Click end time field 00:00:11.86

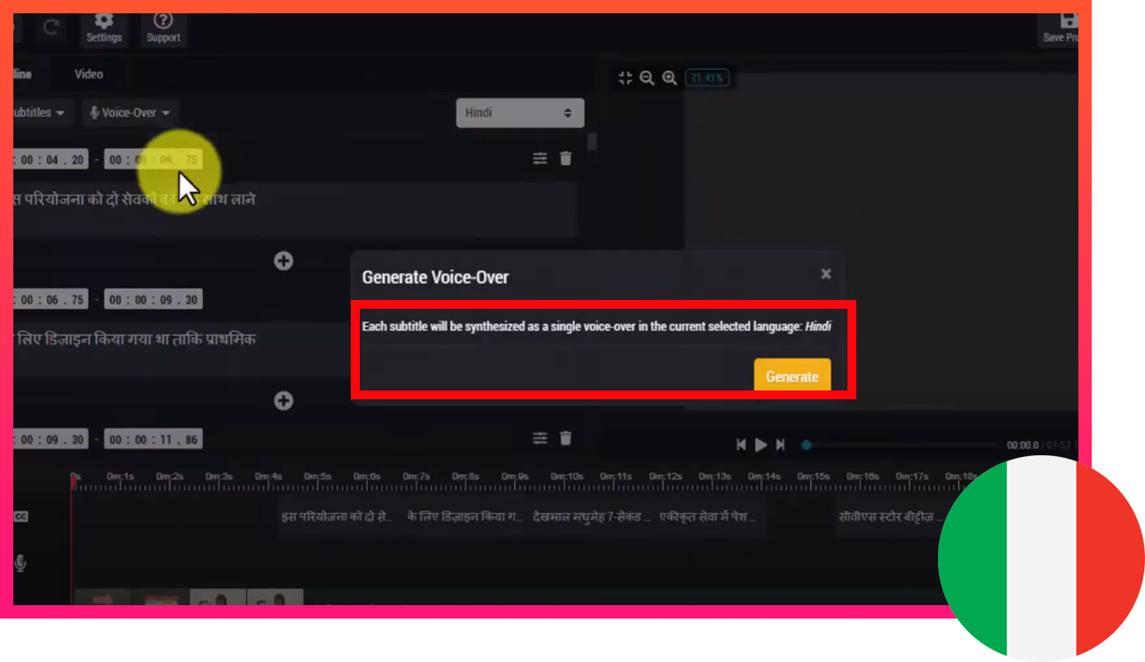(153, 439)
